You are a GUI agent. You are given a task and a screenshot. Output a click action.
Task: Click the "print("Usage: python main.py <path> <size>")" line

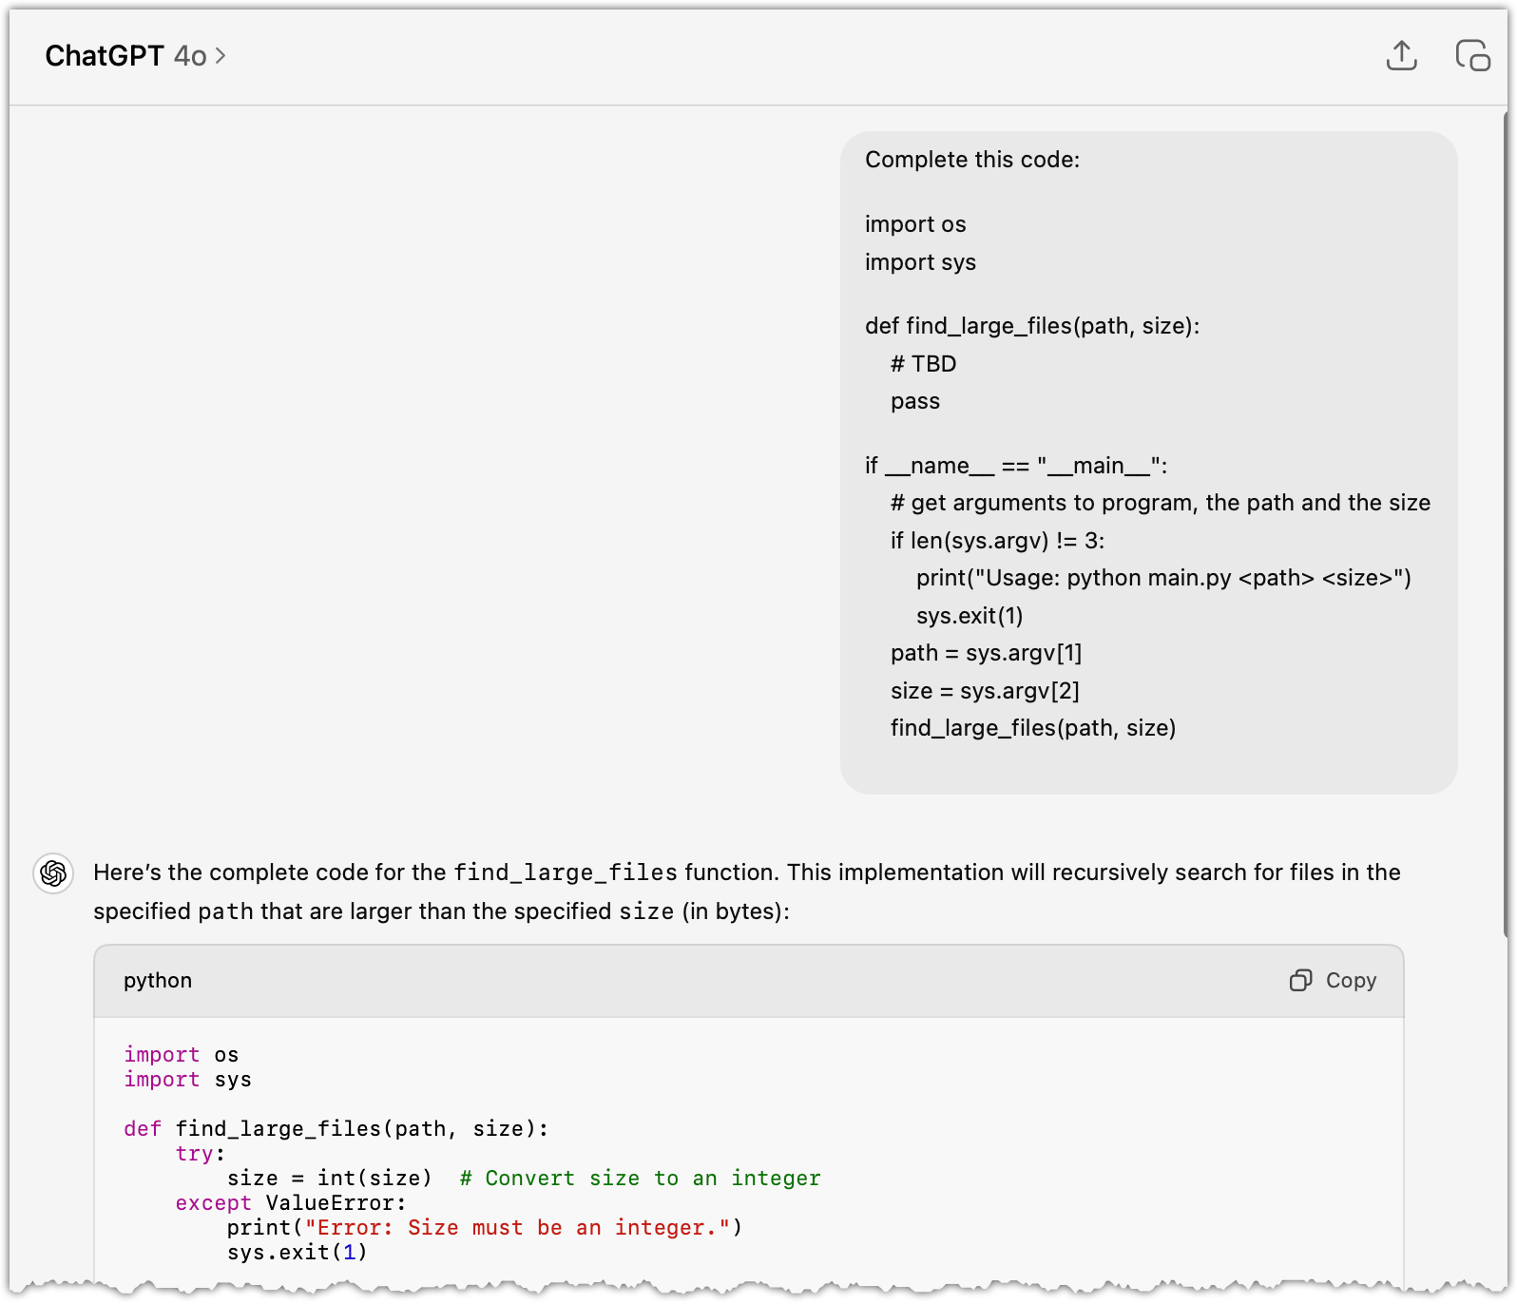pyautogui.click(x=1163, y=578)
